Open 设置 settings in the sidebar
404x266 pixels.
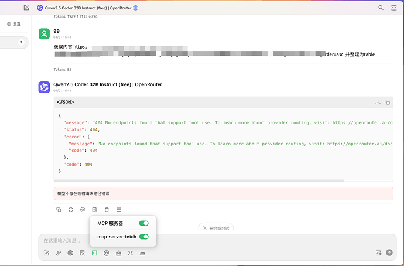click(x=14, y=24)
